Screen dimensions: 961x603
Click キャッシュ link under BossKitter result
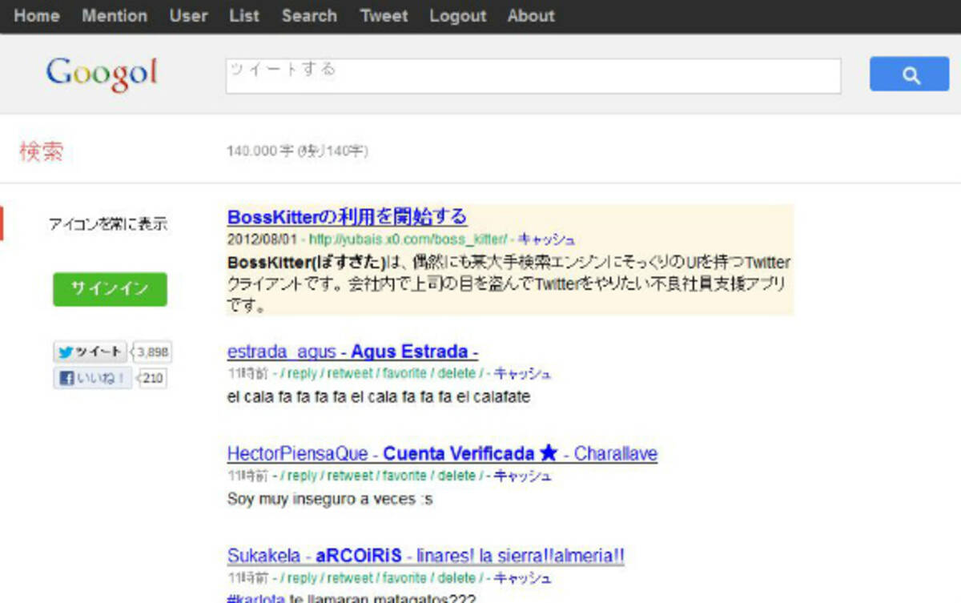point(546,239)
